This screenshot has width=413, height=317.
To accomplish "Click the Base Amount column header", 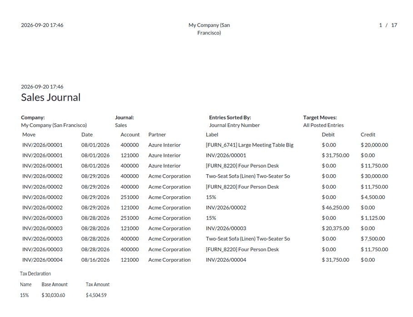I will [55, 284].
